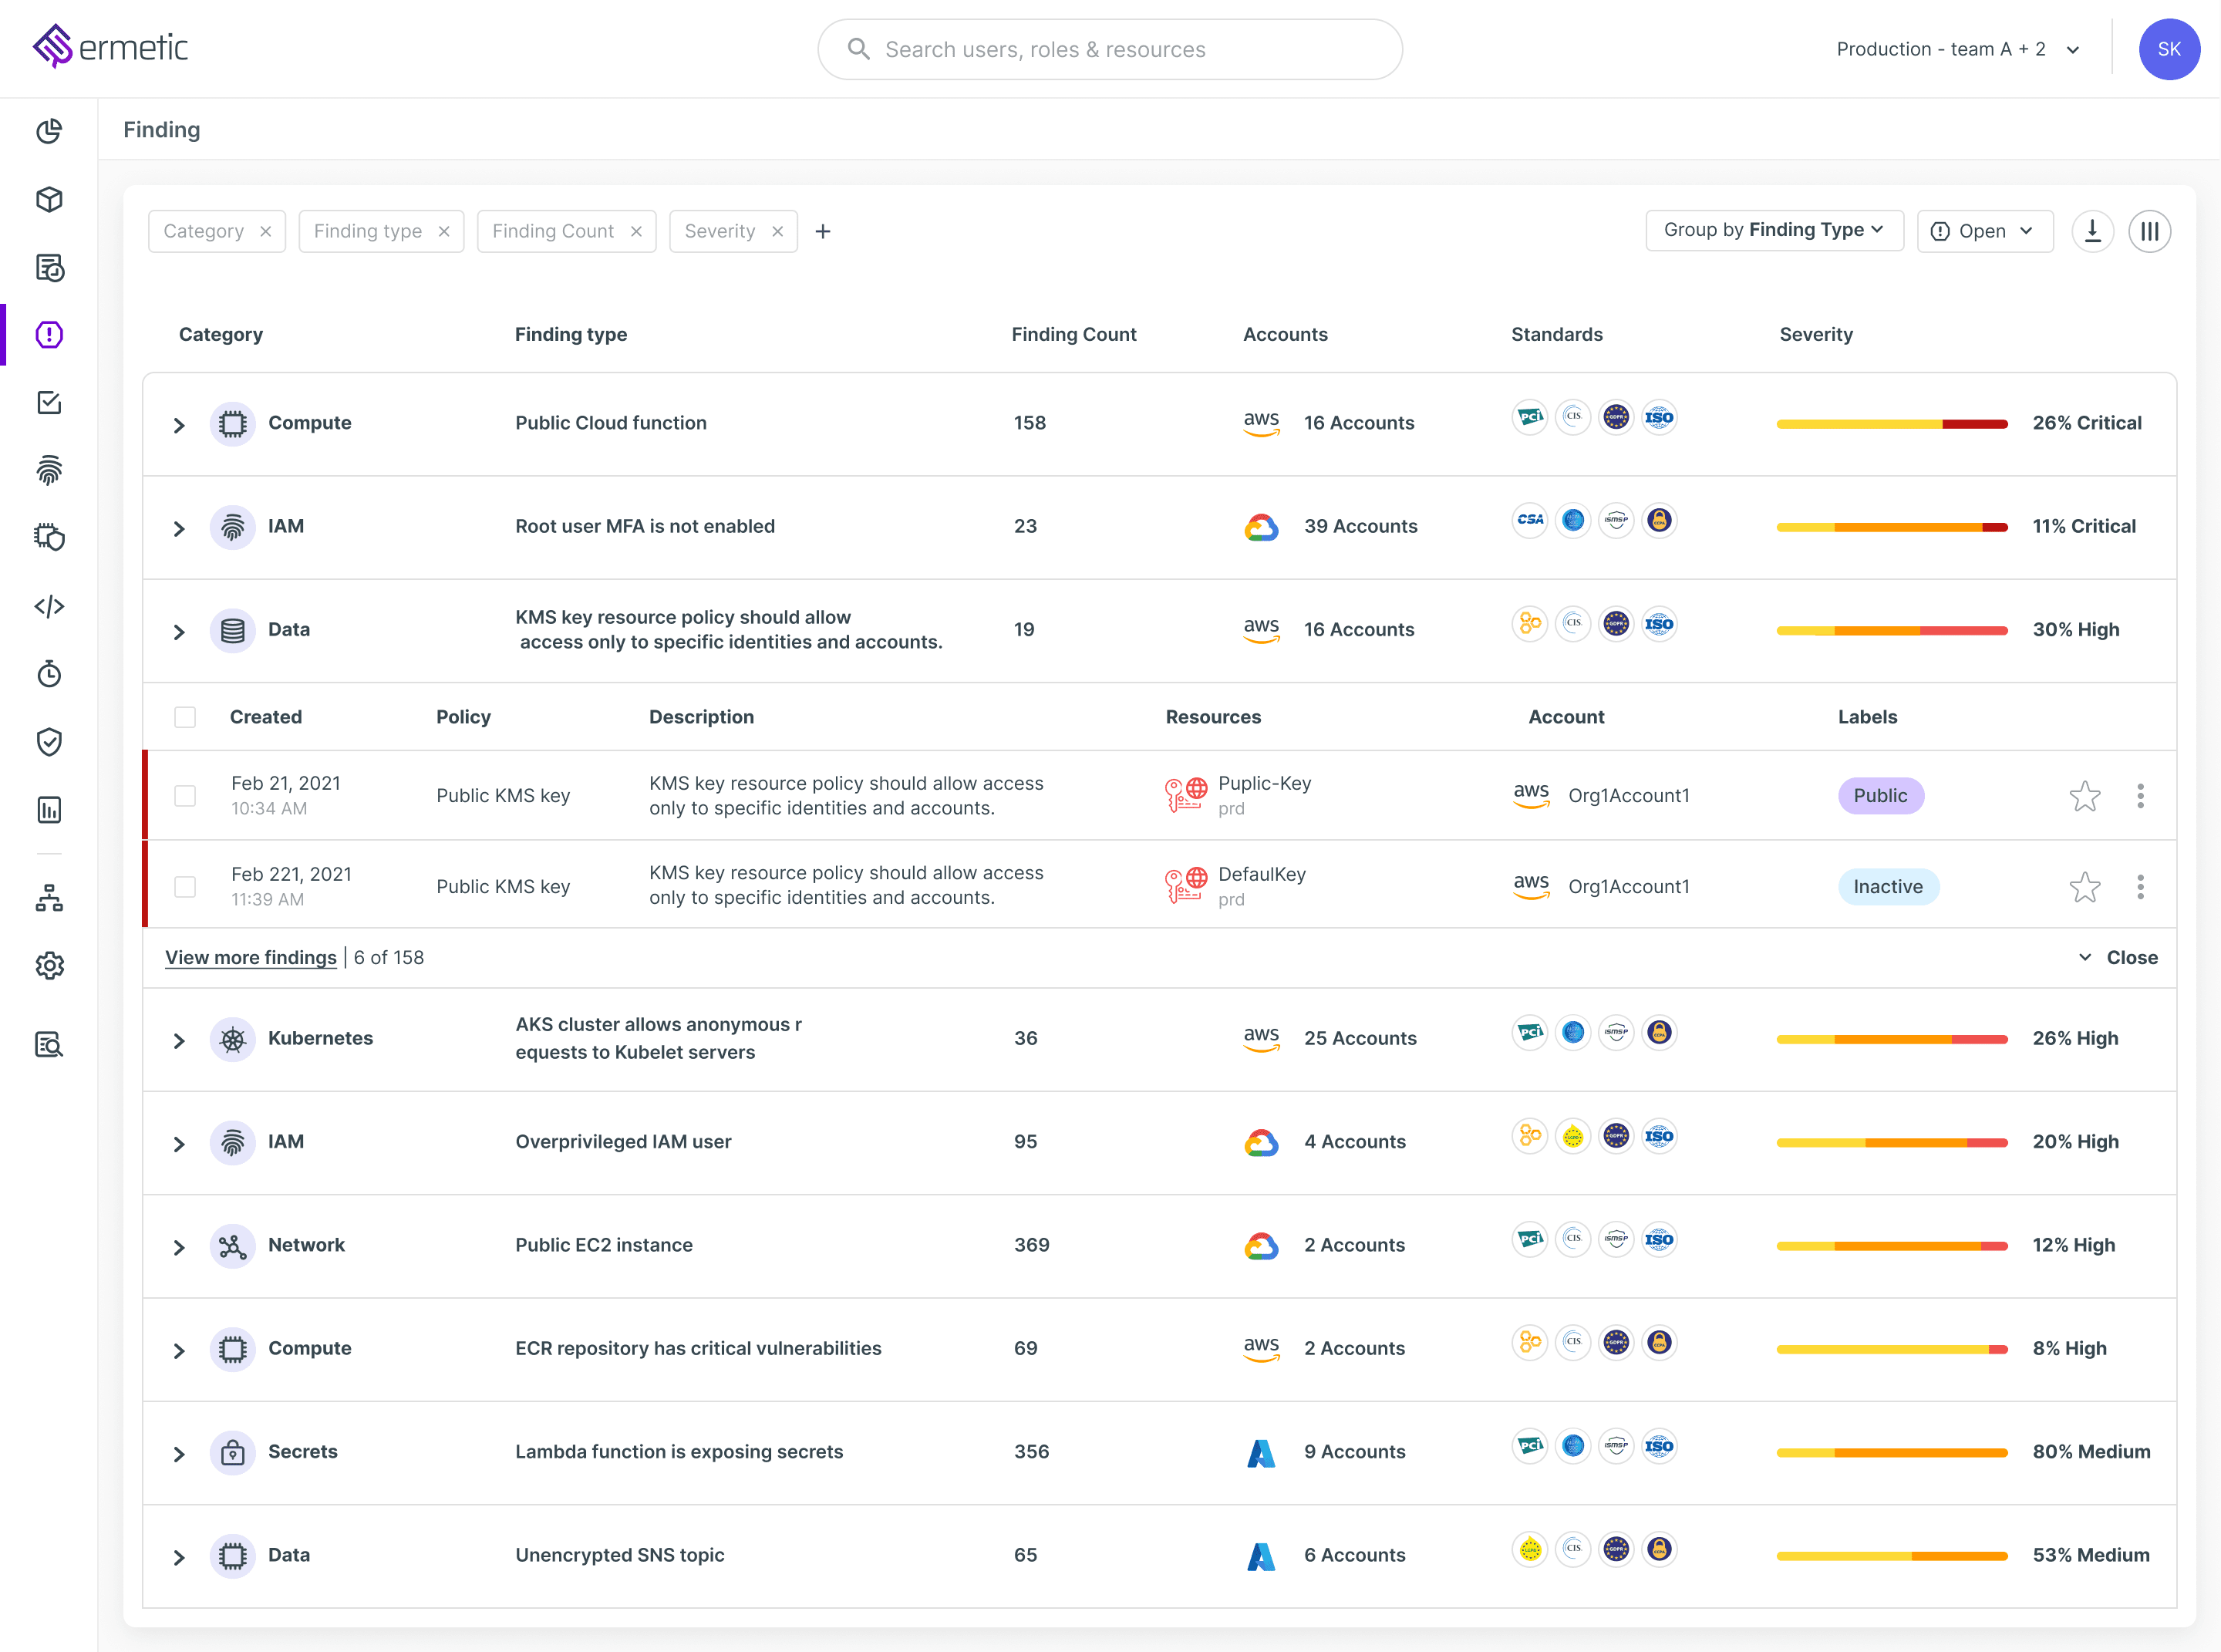Image resolution: width=2221 pixels, height=1652 pixels.
Task: Add a new filter with plus icon
Action: [x=823, y=231]
